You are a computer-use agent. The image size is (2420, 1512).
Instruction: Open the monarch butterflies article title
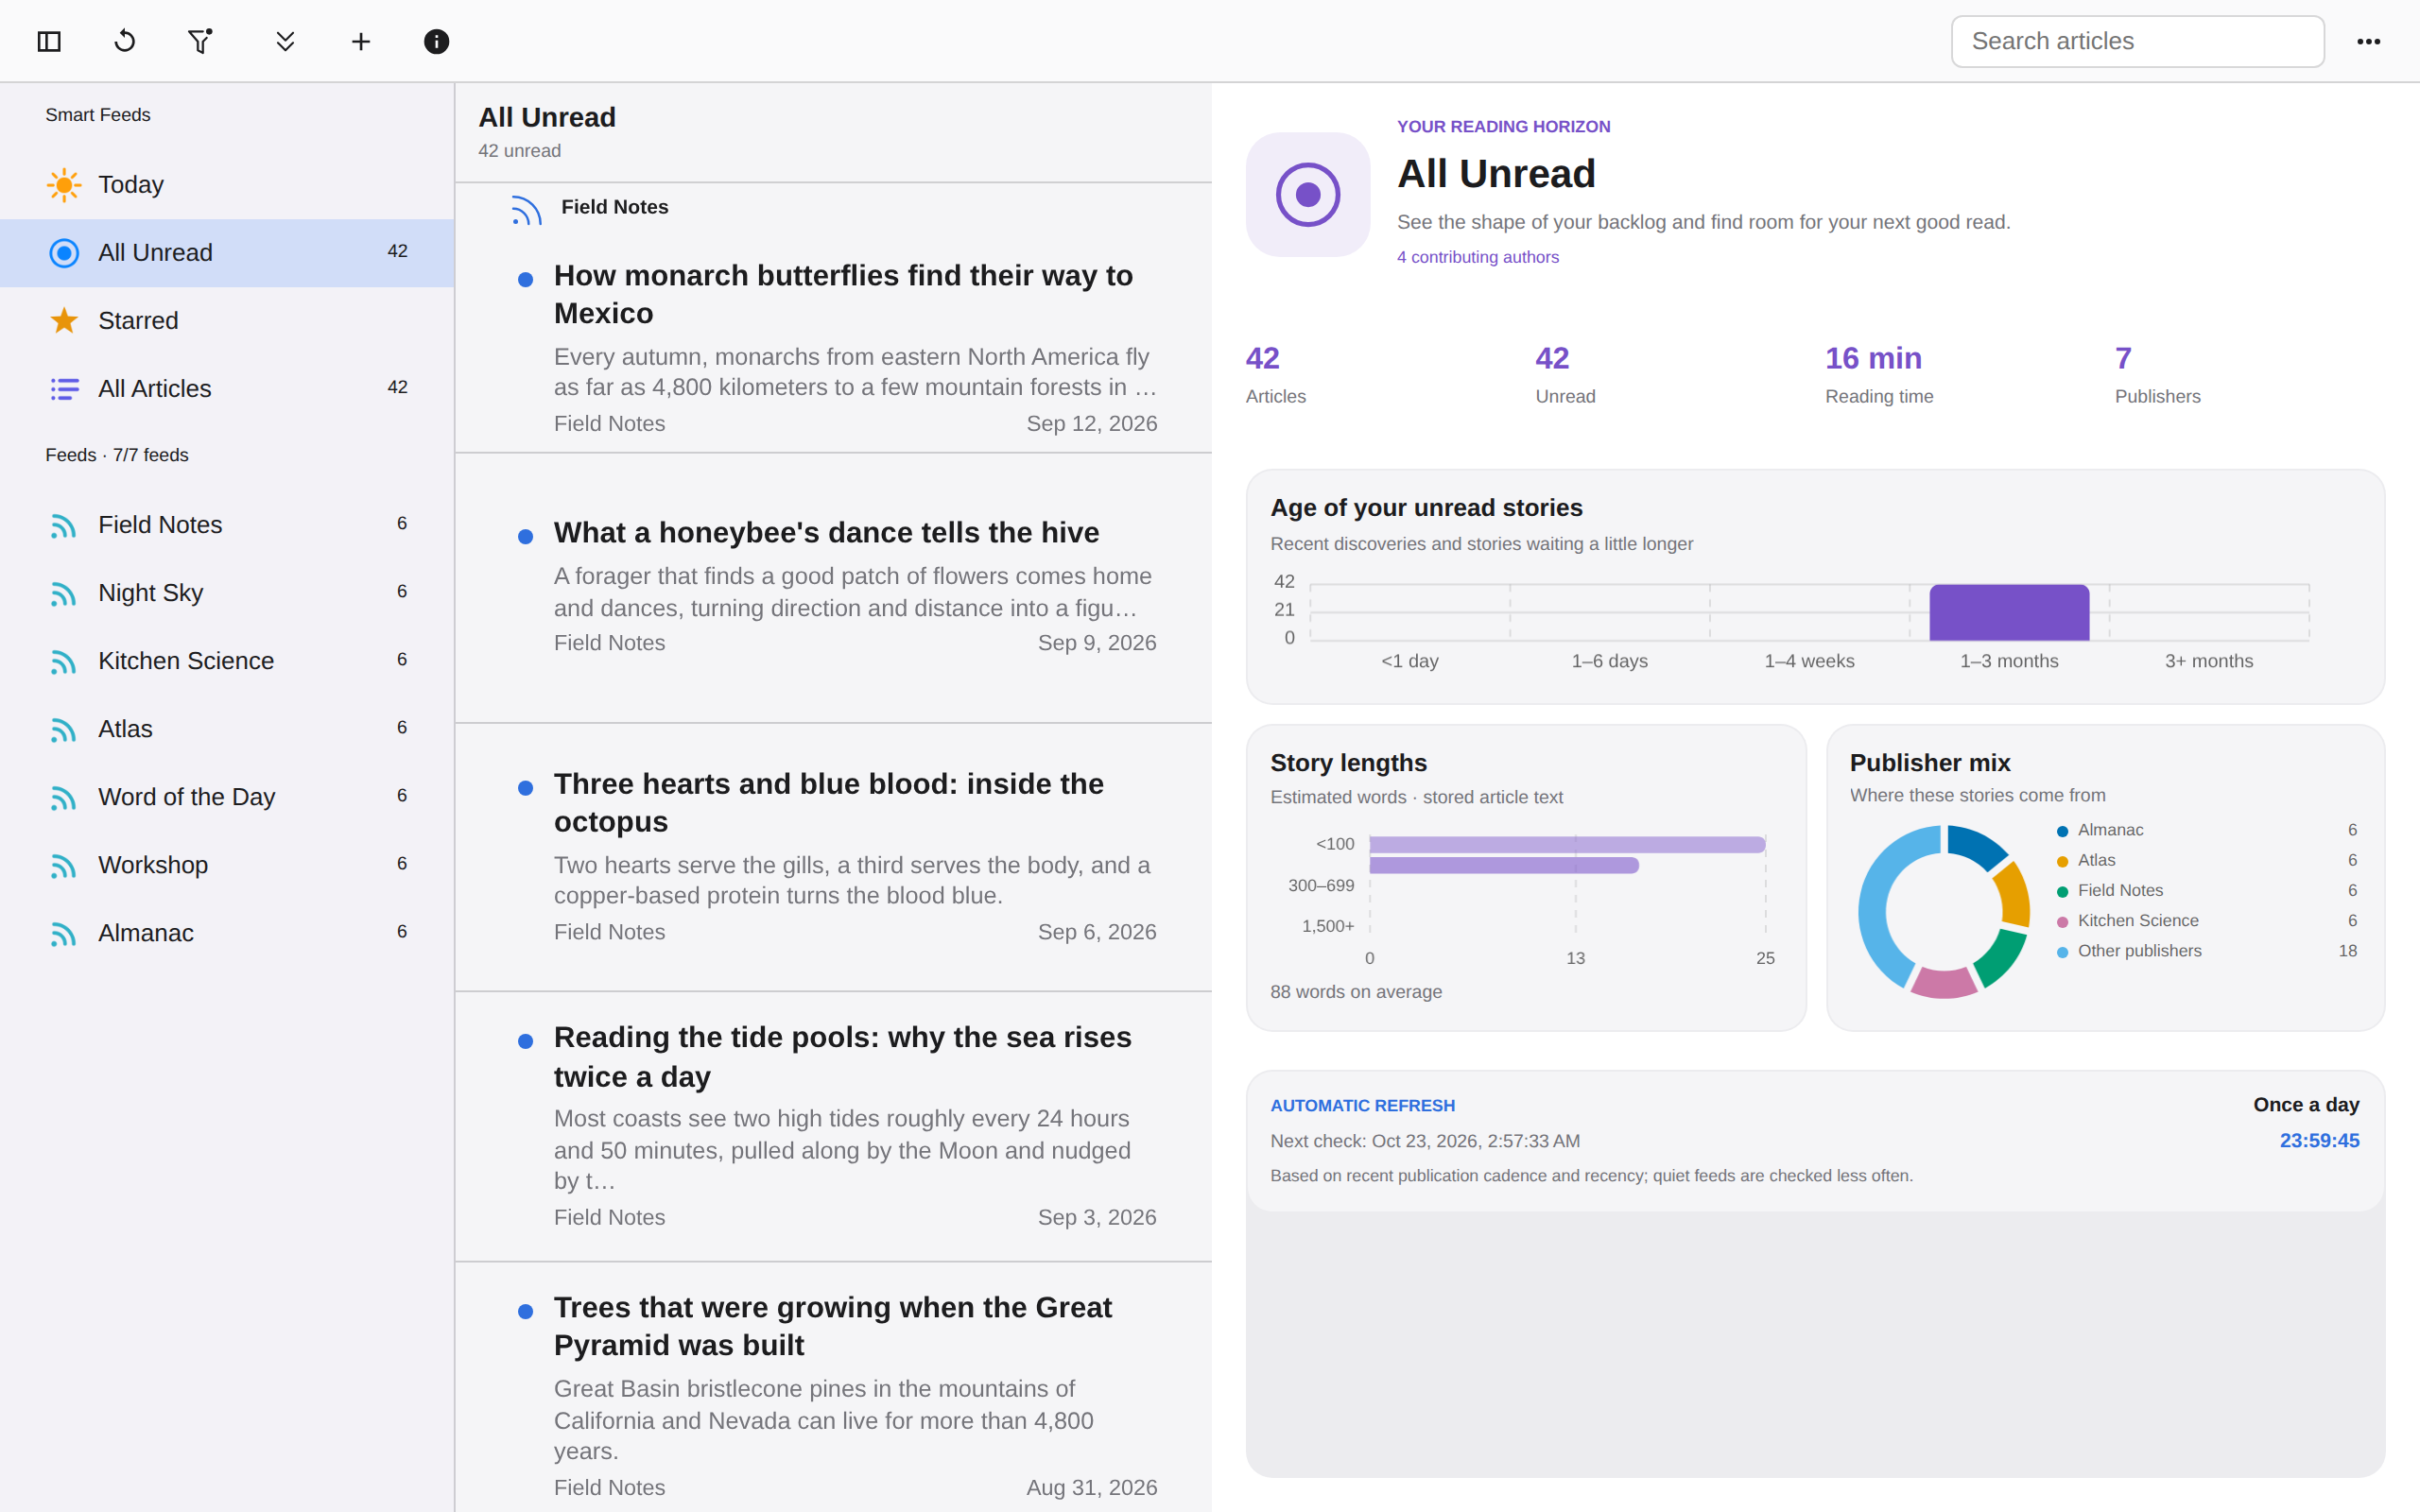point(843,294)
